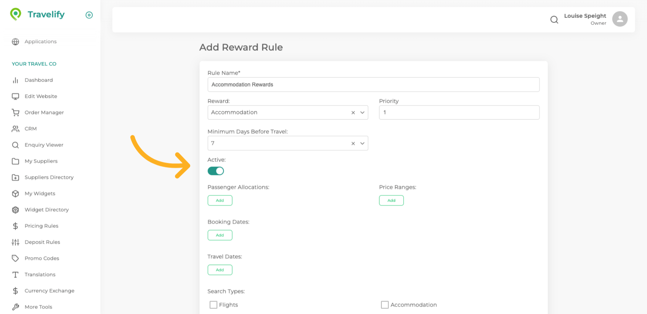Click the search magnifier icon in header
Screen dimensions: 647x314
click(554, 20)
